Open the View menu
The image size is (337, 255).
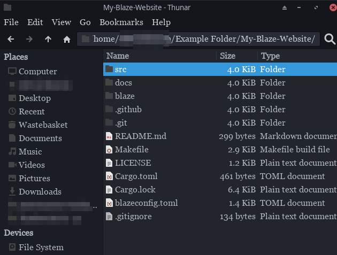point(62,22)
